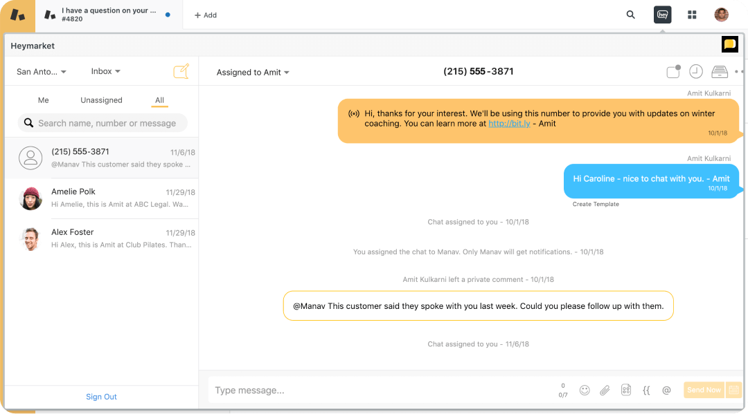This screenshot has width=748, height=414.
Task: Click the @Manav private comment box
Action: click(x=478, y=305)
